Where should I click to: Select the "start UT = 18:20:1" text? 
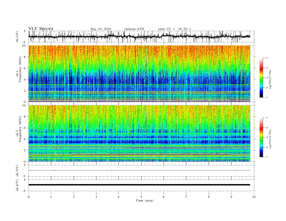[x=174, y=29]
